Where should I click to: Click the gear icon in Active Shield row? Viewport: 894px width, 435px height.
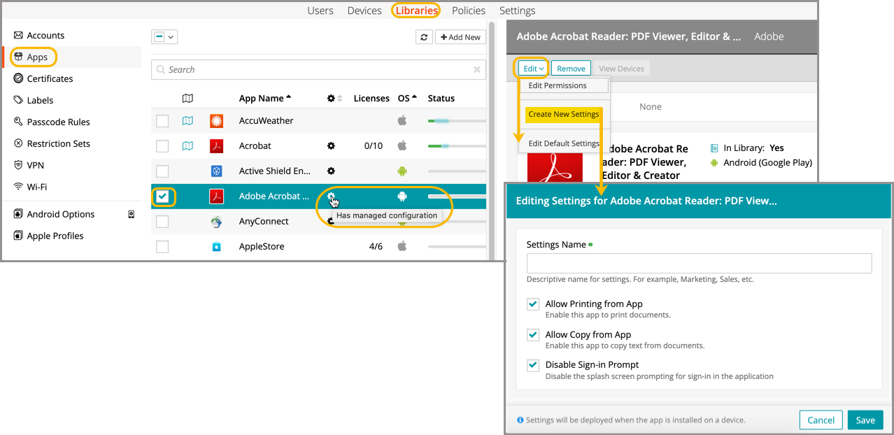[331, 171]
